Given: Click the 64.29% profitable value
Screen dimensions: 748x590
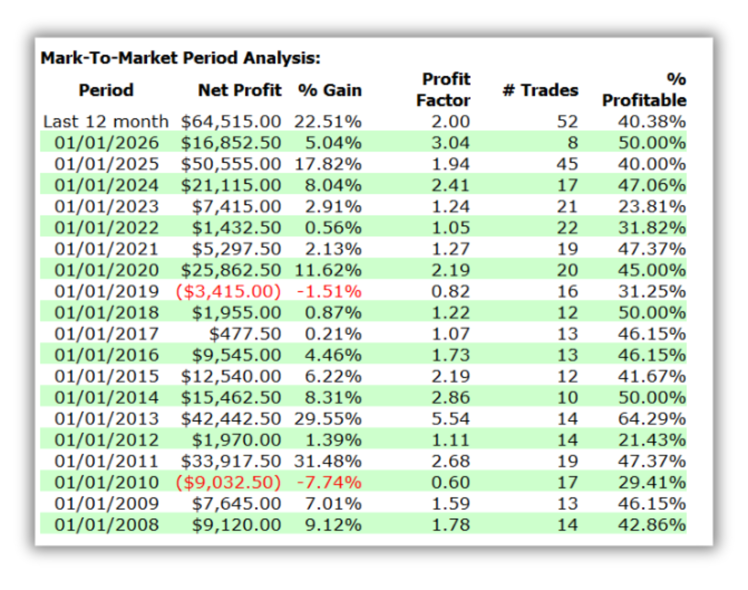Looking at the screenshot, I should click(652, 419).
